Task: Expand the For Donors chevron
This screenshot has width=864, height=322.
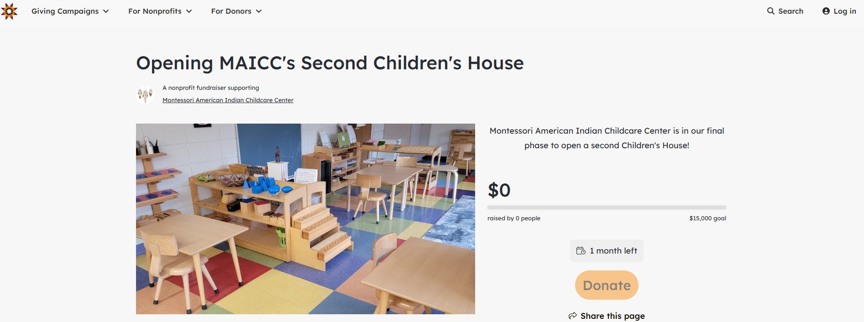Action: tap(259, 11)
